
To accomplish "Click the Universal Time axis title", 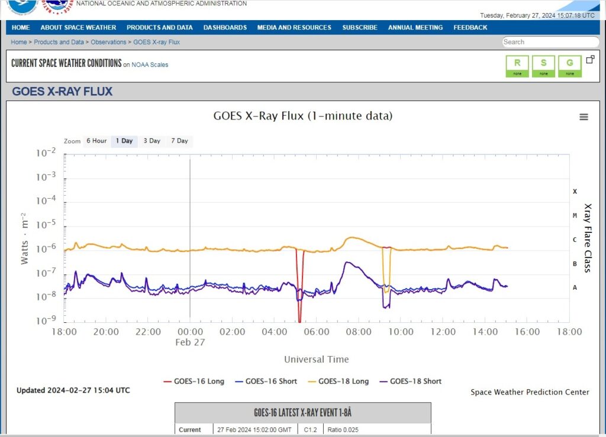I will [317, 360].
